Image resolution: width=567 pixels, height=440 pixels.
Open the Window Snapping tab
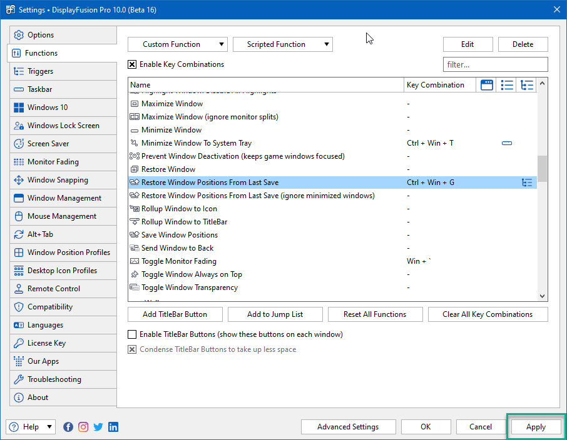pyautogui.click(x=63, y=180)
